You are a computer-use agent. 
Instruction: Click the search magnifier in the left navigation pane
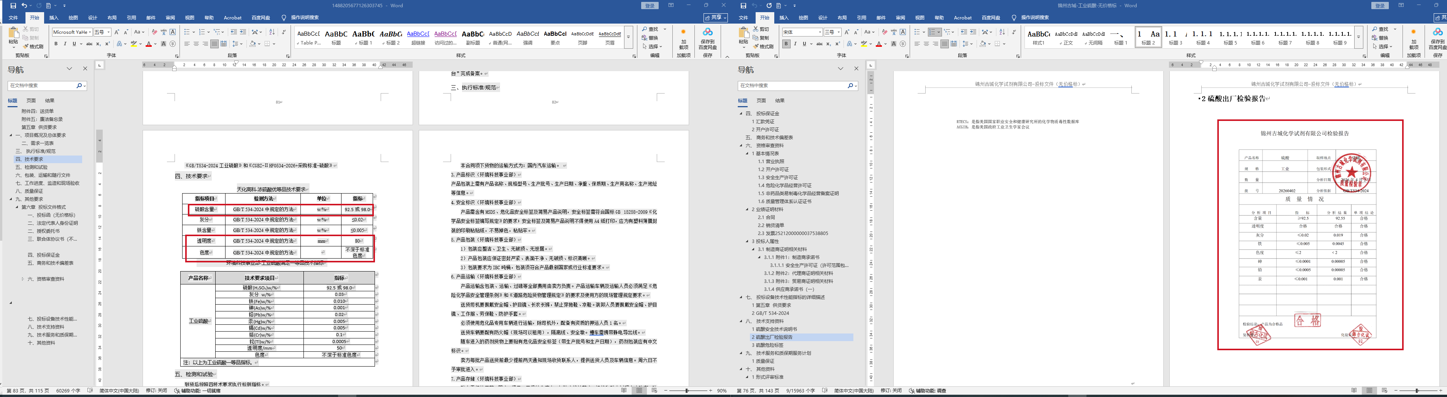[79, 85]
